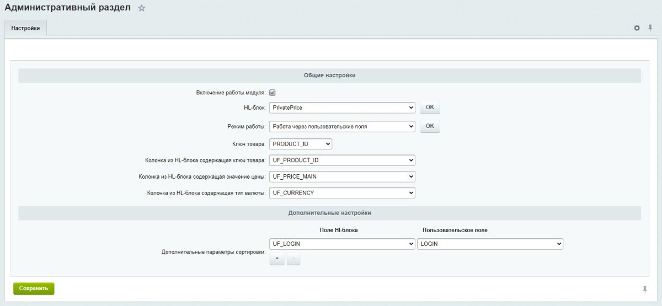This screenshot has height=306, width=662.
Task: Open the HL-блок PrivatePrice dropdown
Action: click(342, 108)
